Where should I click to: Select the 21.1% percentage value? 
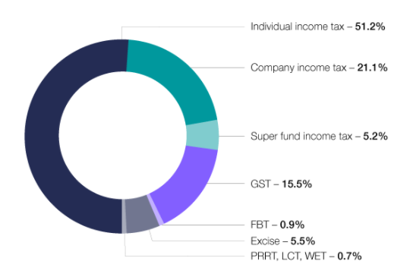(x=372, y=68)
